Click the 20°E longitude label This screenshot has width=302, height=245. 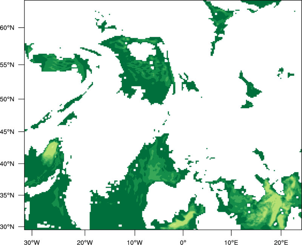281,242
